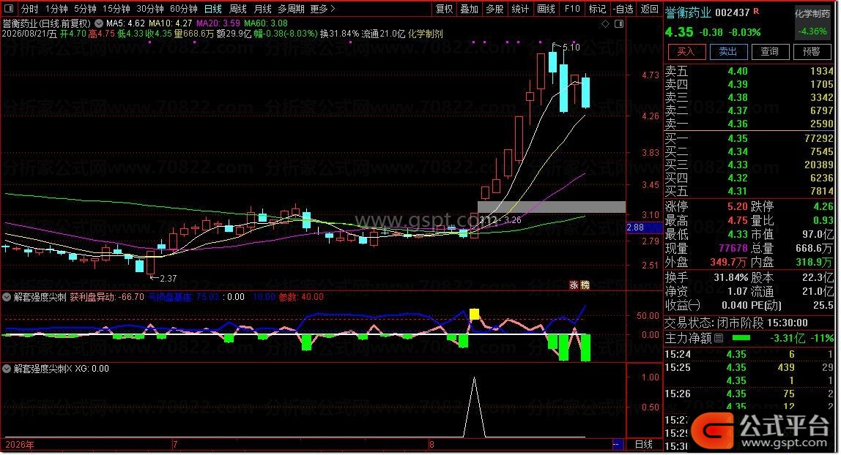This screenshot has width=841, height=455.
Task: Click the 多股 toolbar item
Action: [495, 9]
